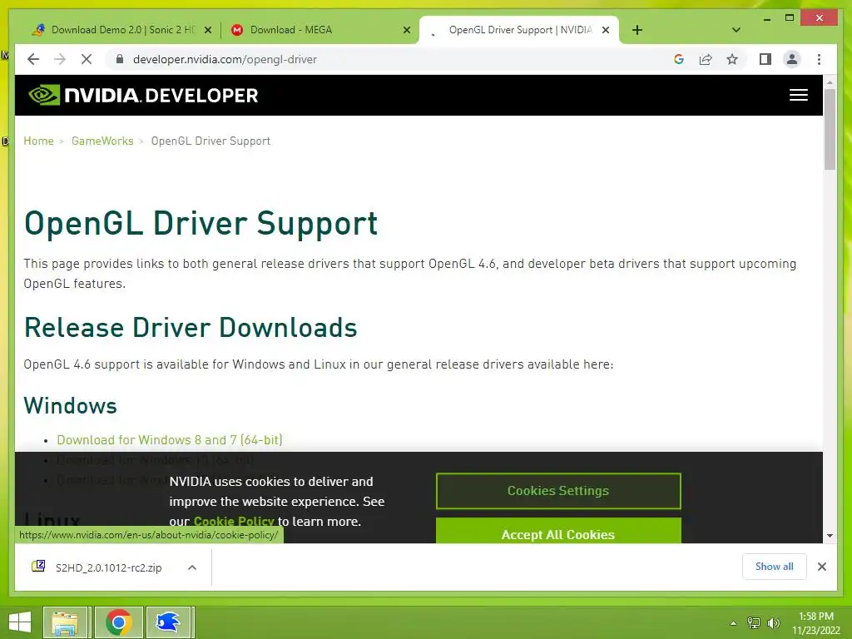The image size is (852, 639).
Task: Click the address bar URL
Action: coord(225,59)
